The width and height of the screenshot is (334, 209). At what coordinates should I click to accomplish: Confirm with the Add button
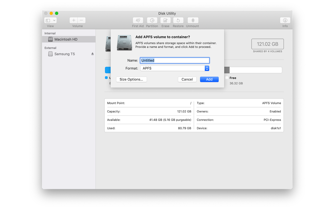[x=209, y=79]
